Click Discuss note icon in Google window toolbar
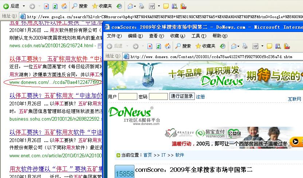303x178 pixels. pyautogui.click(x=166, y=7)
